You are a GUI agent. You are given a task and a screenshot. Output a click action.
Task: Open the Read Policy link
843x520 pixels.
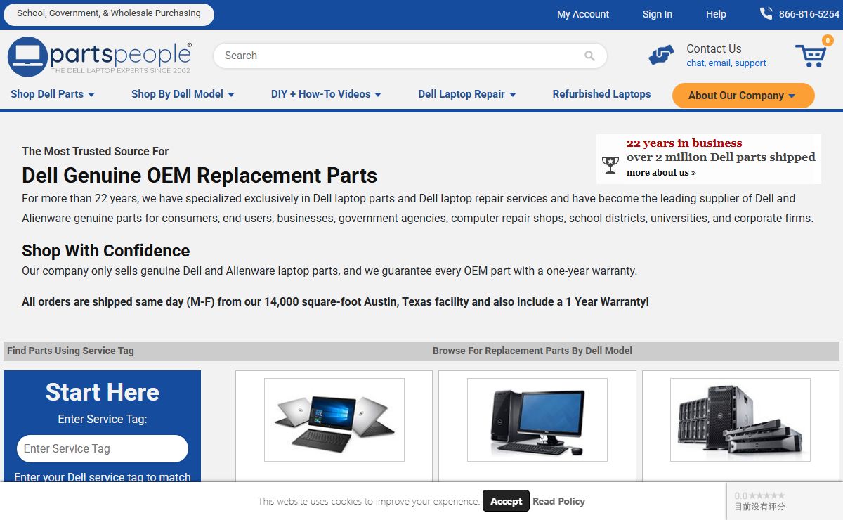(558, 501)
